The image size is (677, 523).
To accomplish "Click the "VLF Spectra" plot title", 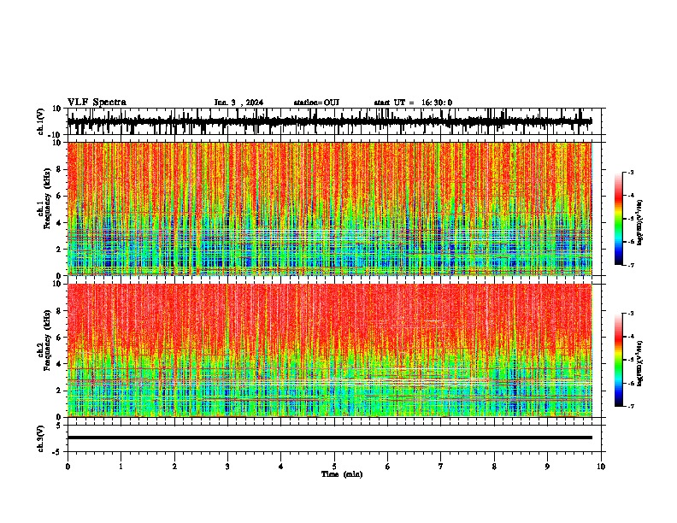I will coord(97,103).
